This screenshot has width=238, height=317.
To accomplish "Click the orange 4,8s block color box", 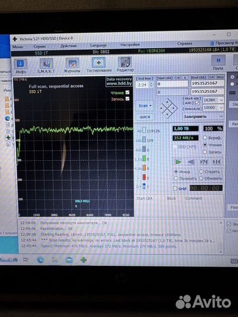I will (x=144, y=168).
